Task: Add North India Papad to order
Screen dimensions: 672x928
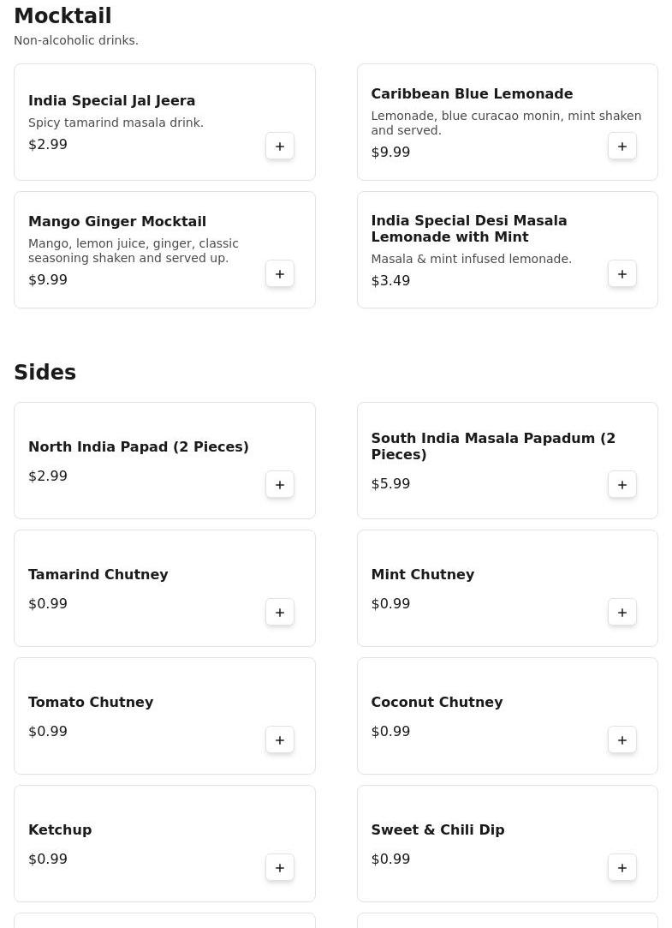Action: click(x=280, y=485)
